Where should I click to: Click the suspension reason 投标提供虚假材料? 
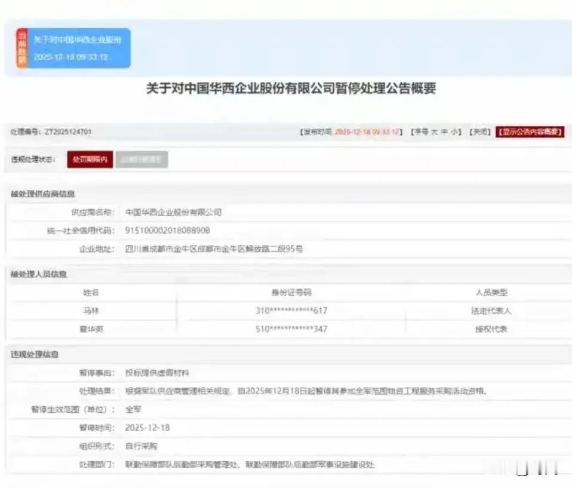(x=157, y=373)
